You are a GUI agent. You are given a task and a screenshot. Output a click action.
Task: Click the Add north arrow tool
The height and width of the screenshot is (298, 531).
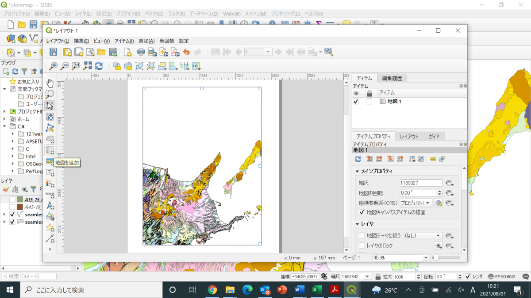click(x=50, y=206)
